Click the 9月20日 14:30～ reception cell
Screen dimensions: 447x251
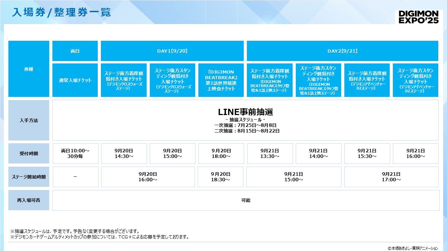(x=124, y=153)
